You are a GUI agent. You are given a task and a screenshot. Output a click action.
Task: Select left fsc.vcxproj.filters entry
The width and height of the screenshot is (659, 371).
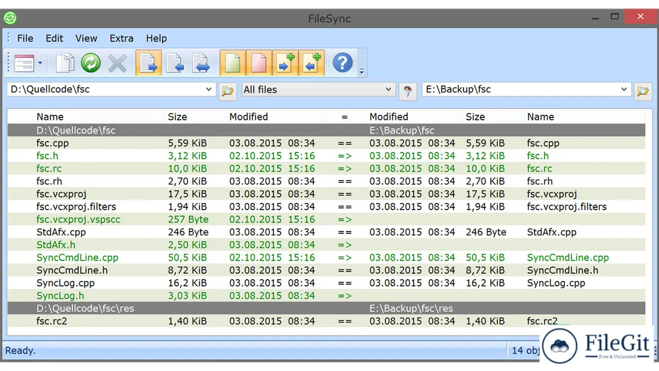point(76,207)
